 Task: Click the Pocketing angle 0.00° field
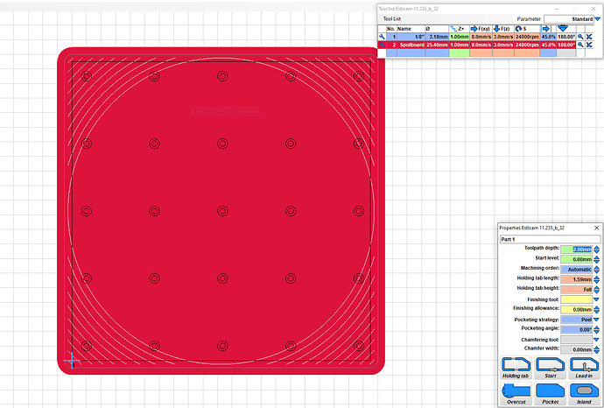tap(576, 330)
